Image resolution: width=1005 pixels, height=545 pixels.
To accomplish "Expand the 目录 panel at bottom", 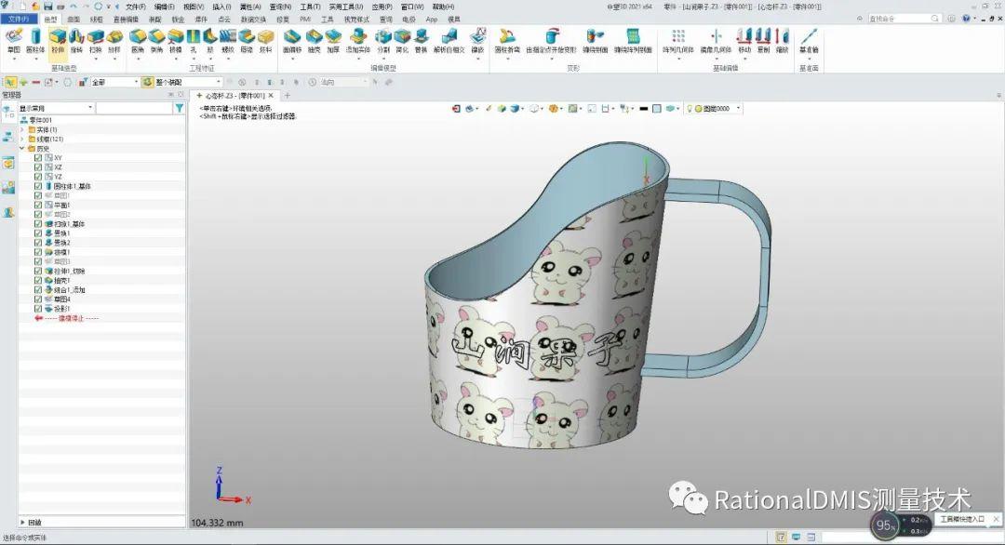I will coord(23,523).
